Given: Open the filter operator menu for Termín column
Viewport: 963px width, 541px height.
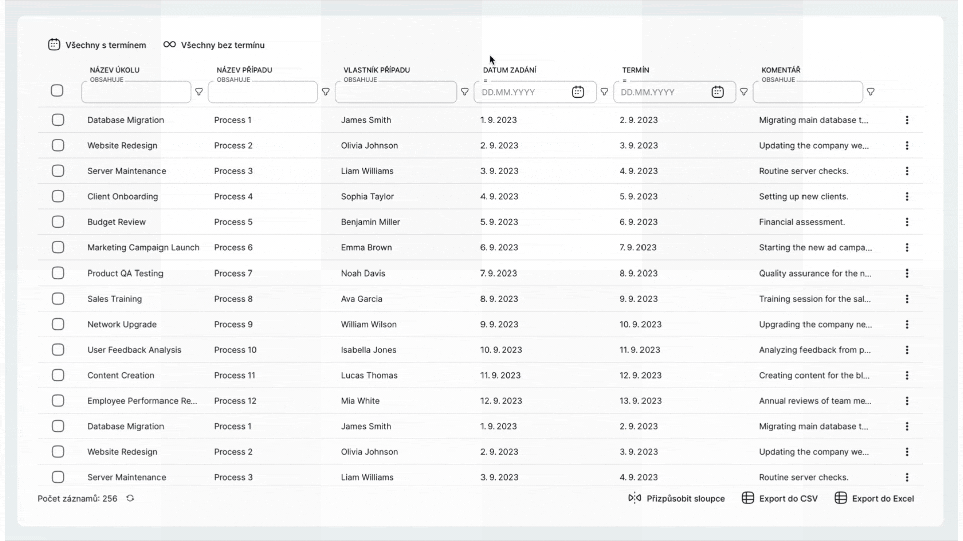Looking at the screenshot, I should 744,92.
